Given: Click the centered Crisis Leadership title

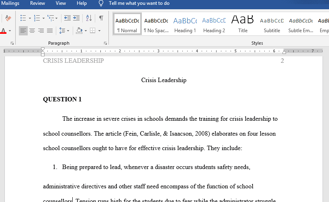Looking at the screenshot, I should (x=163, y=80).
